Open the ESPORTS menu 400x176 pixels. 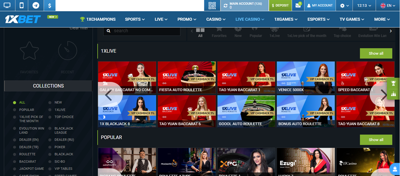click(x=318, y=20)
